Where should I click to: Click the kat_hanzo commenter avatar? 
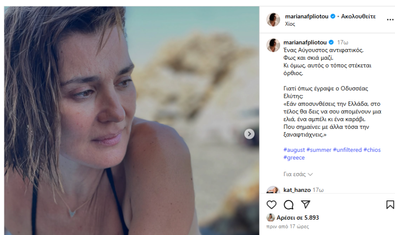(x=273, y=191)
